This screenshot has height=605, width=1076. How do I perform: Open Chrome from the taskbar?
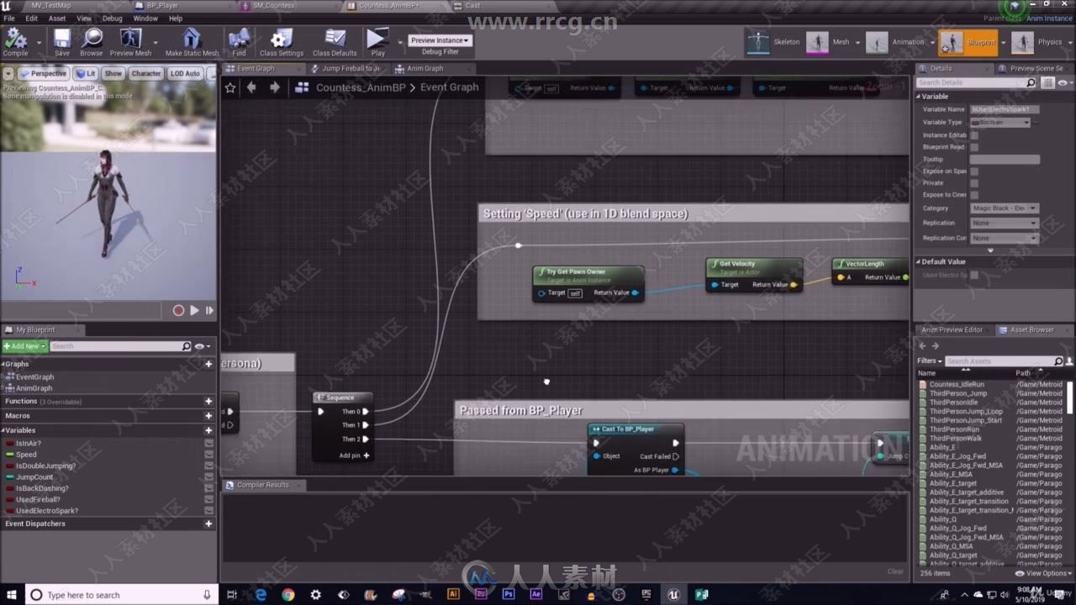pyautogui.click(x=288, y=594)
